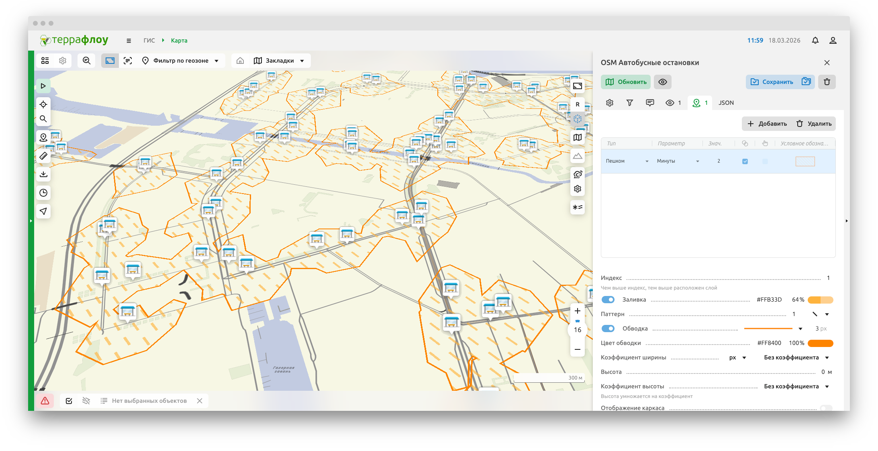Zoom in the map with plus button
Screen dimensions: 878x451
[x=578, y=311]
